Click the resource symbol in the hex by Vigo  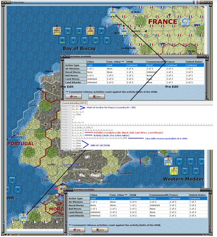click(x=54, y=87)
